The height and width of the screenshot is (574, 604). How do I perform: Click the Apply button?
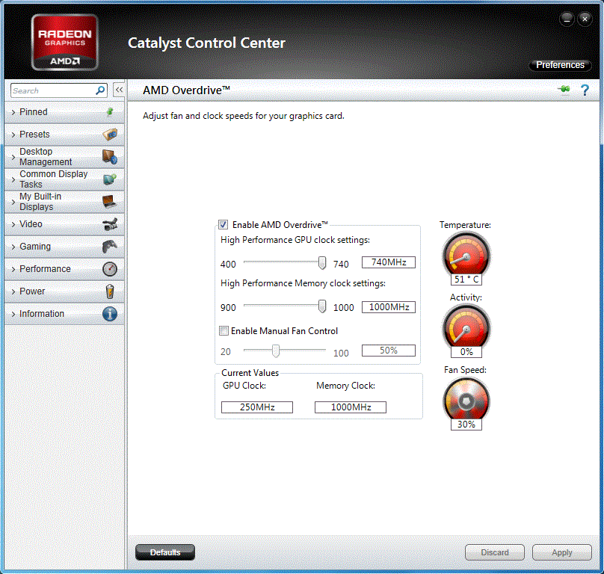point(562,552)
